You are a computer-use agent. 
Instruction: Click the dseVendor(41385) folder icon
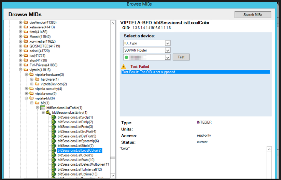tap(26, 23)
